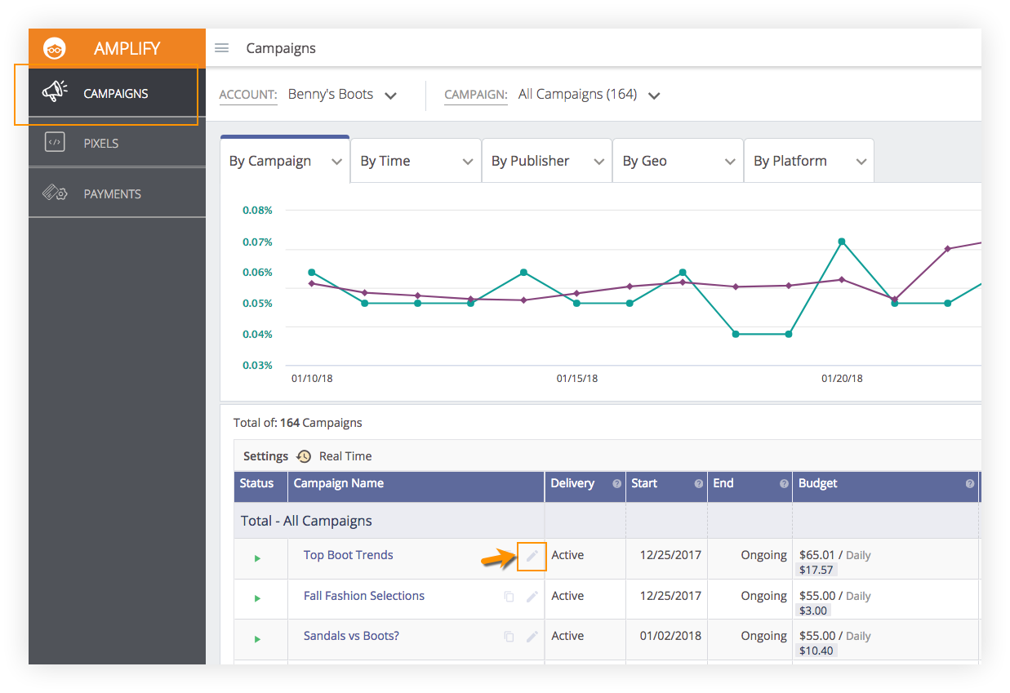Click the Amplify logo icon
The image size is (1010, 693).
tap(55, 48)
